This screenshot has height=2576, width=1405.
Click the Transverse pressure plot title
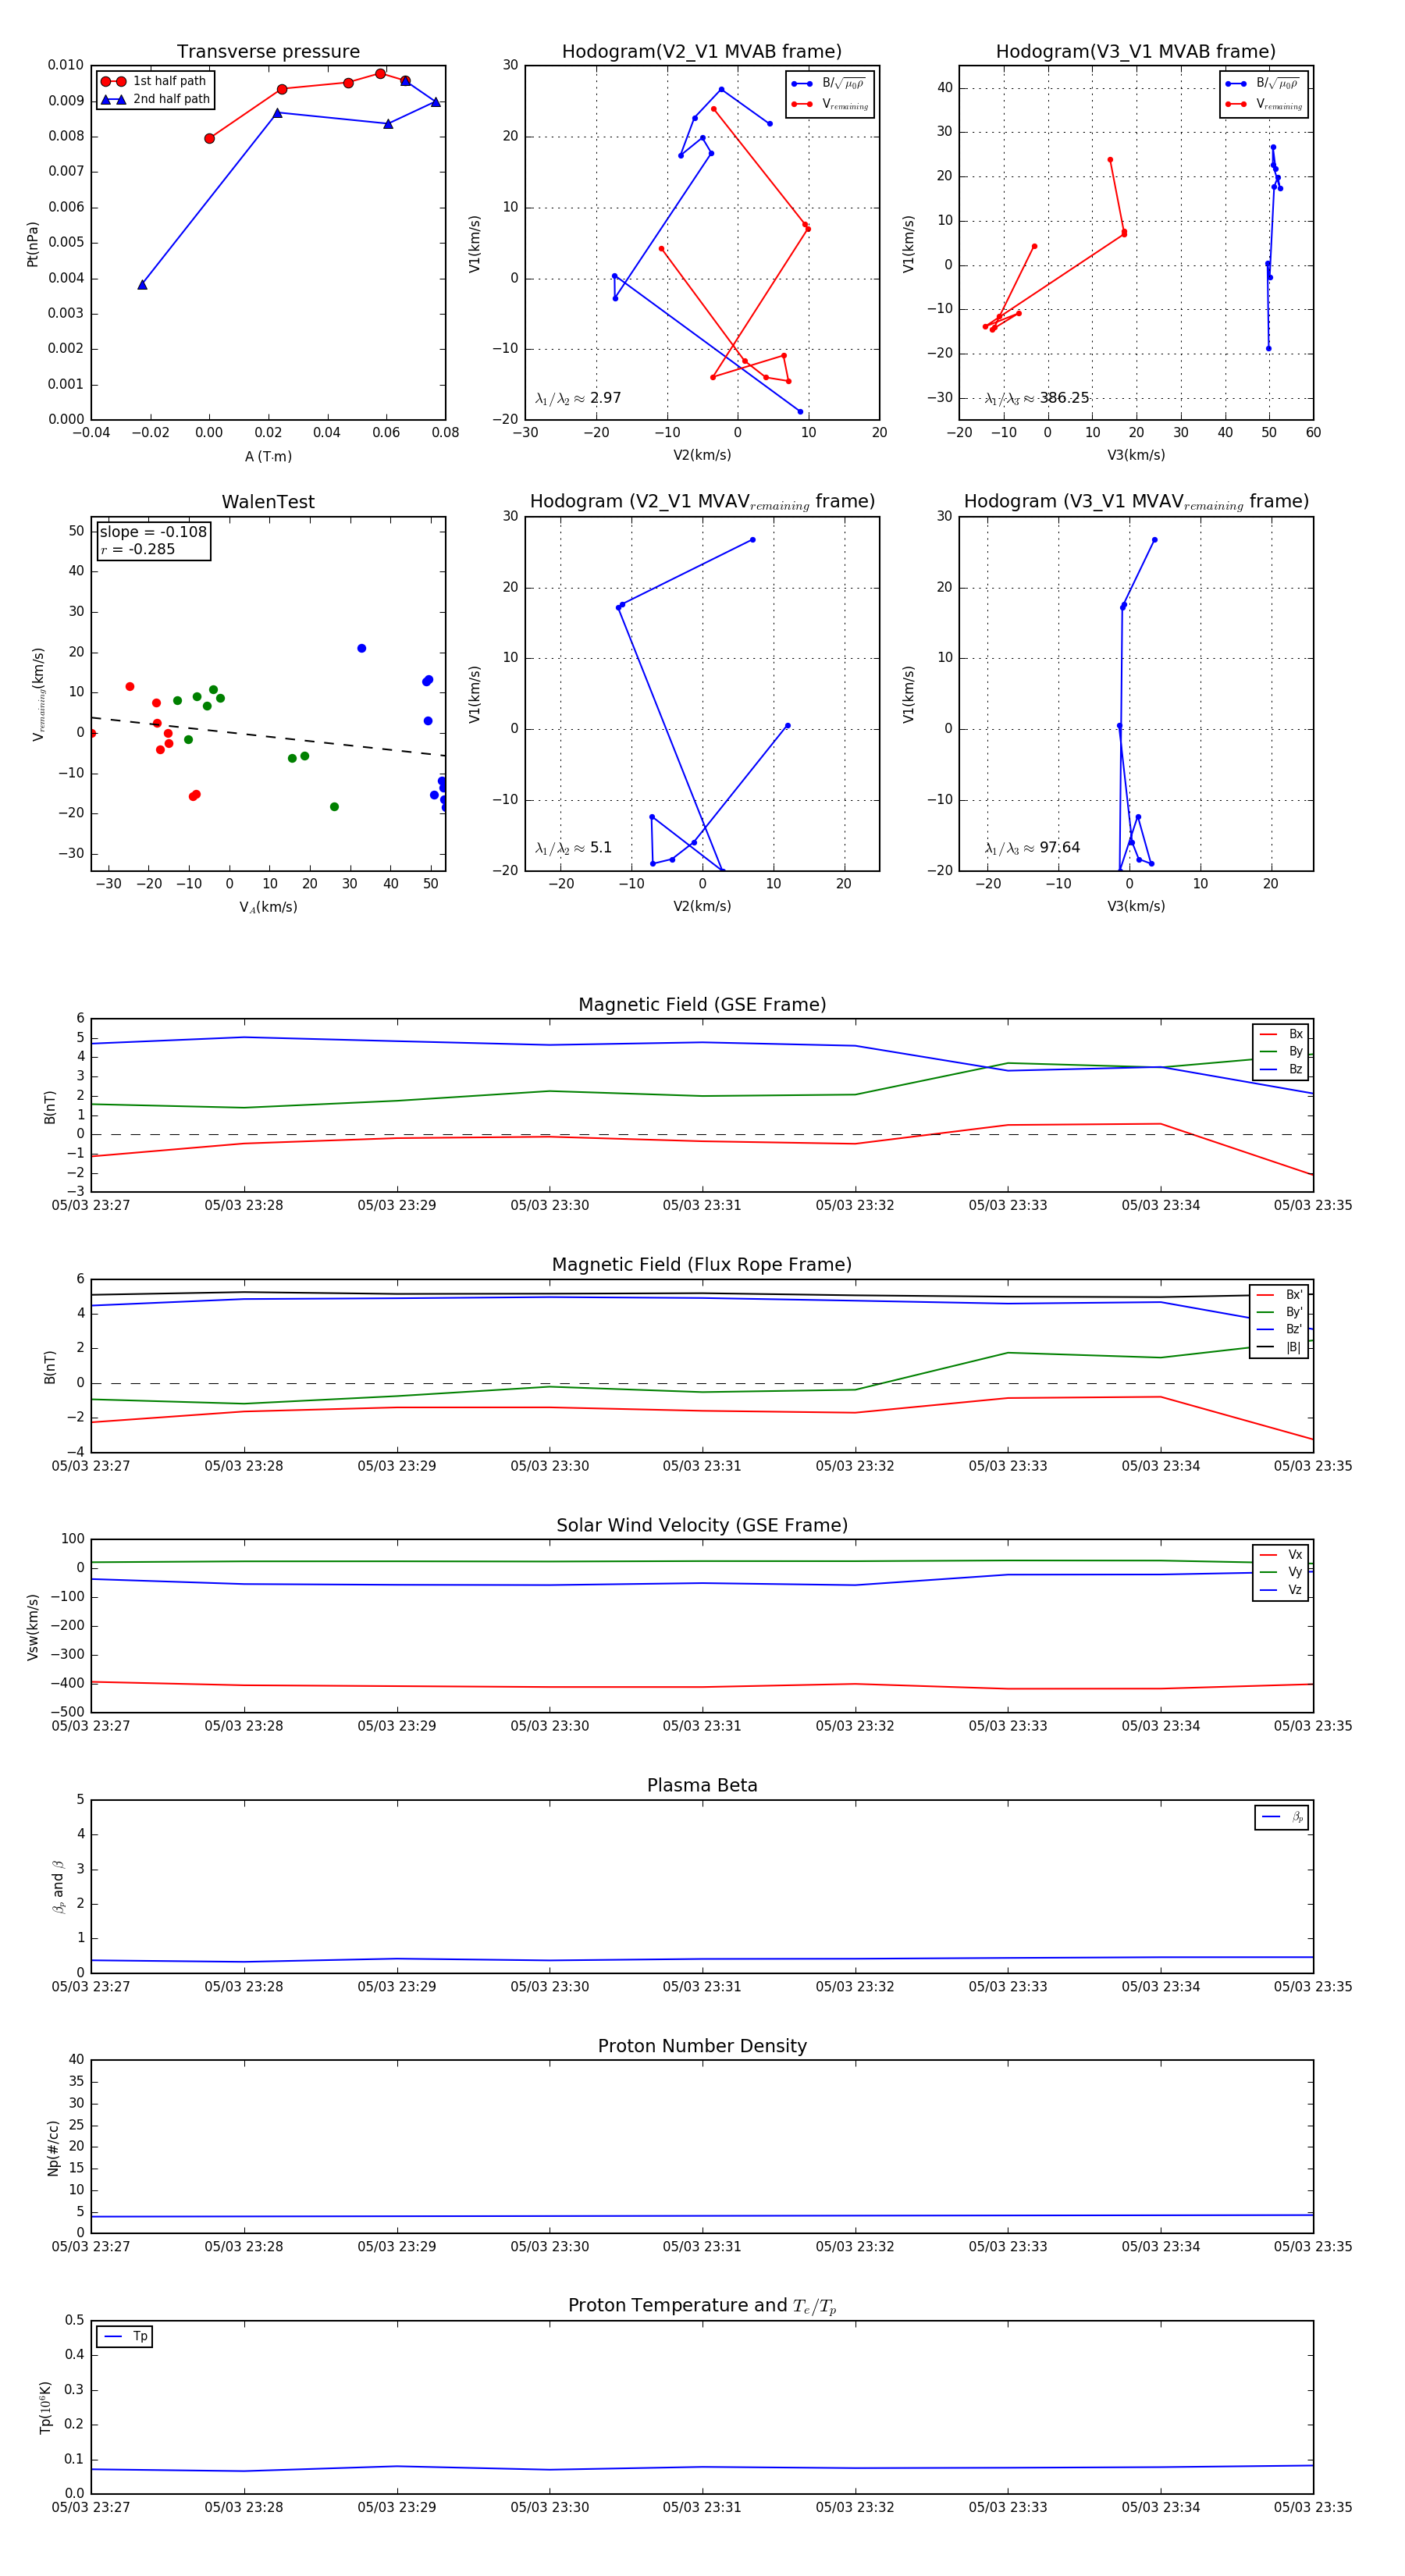[x=268, y=52]
